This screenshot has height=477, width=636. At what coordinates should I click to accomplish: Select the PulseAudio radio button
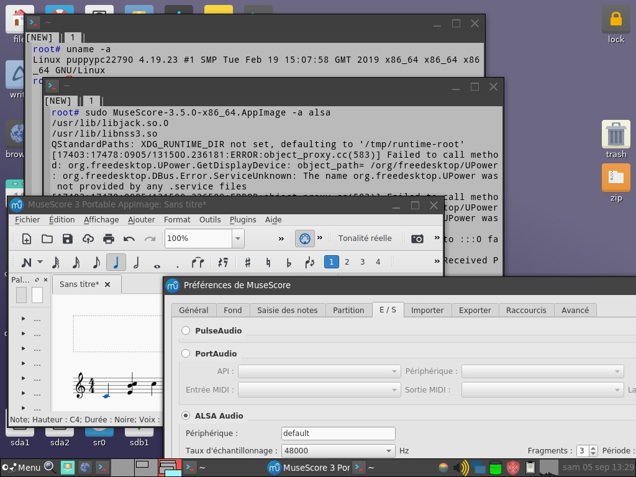pos(186,331)
